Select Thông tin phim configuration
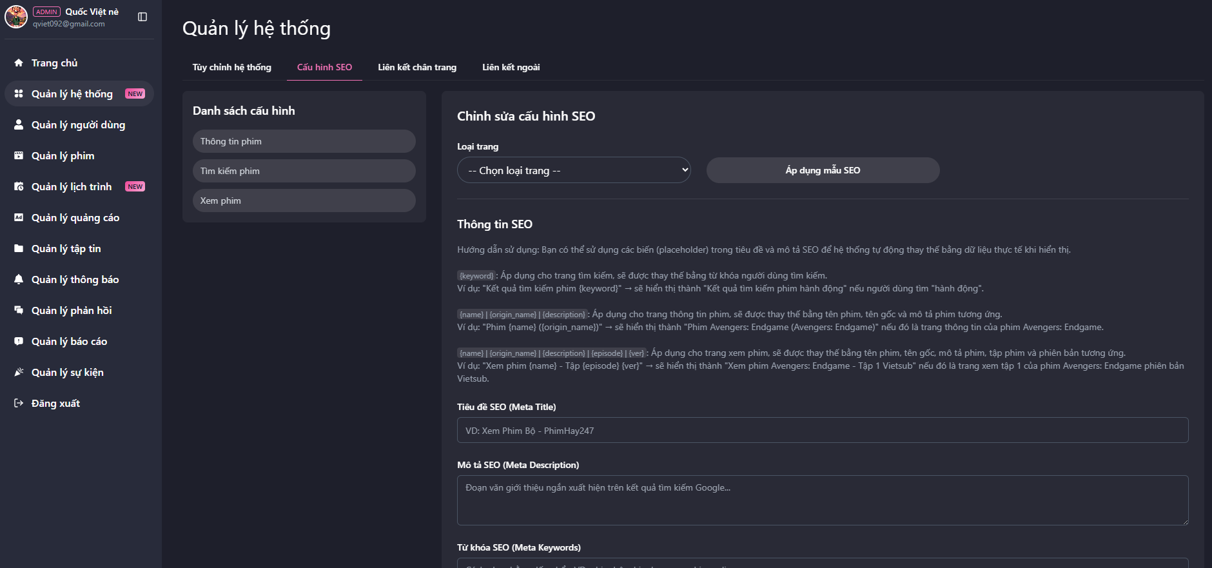Viewport: 1212px width, 568px height. coord(304,141)
